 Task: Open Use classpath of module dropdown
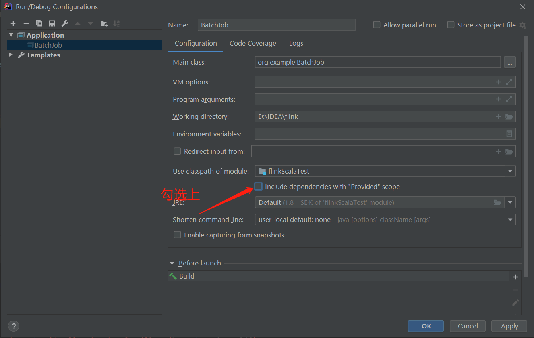point(385,171)
